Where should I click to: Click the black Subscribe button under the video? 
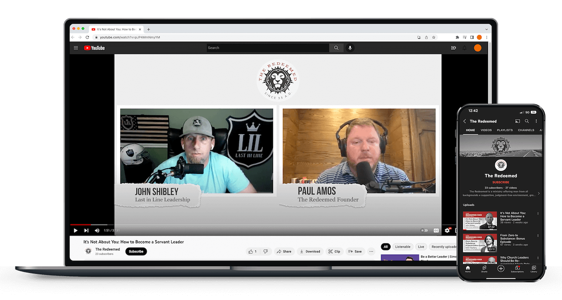tap(136, 251)
